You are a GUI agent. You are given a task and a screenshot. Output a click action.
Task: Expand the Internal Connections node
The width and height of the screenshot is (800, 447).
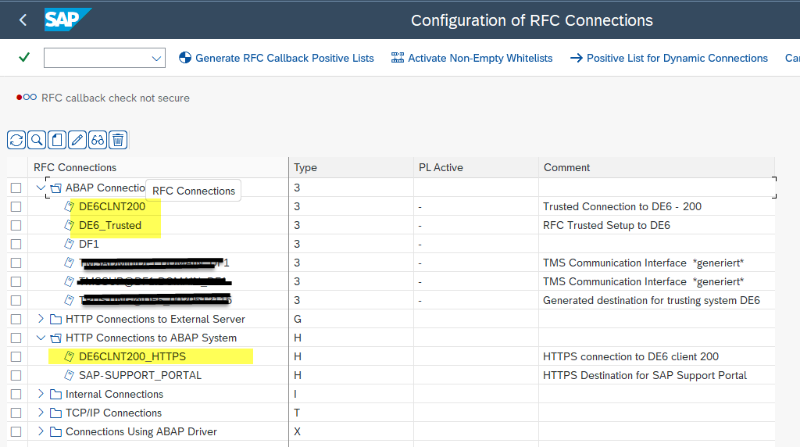point(41,394)
